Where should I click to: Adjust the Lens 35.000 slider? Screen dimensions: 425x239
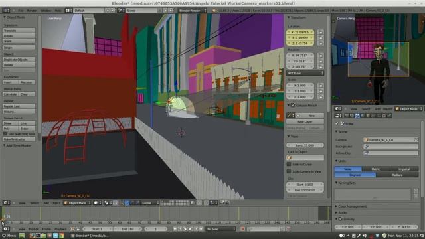(x=305, y=145)
